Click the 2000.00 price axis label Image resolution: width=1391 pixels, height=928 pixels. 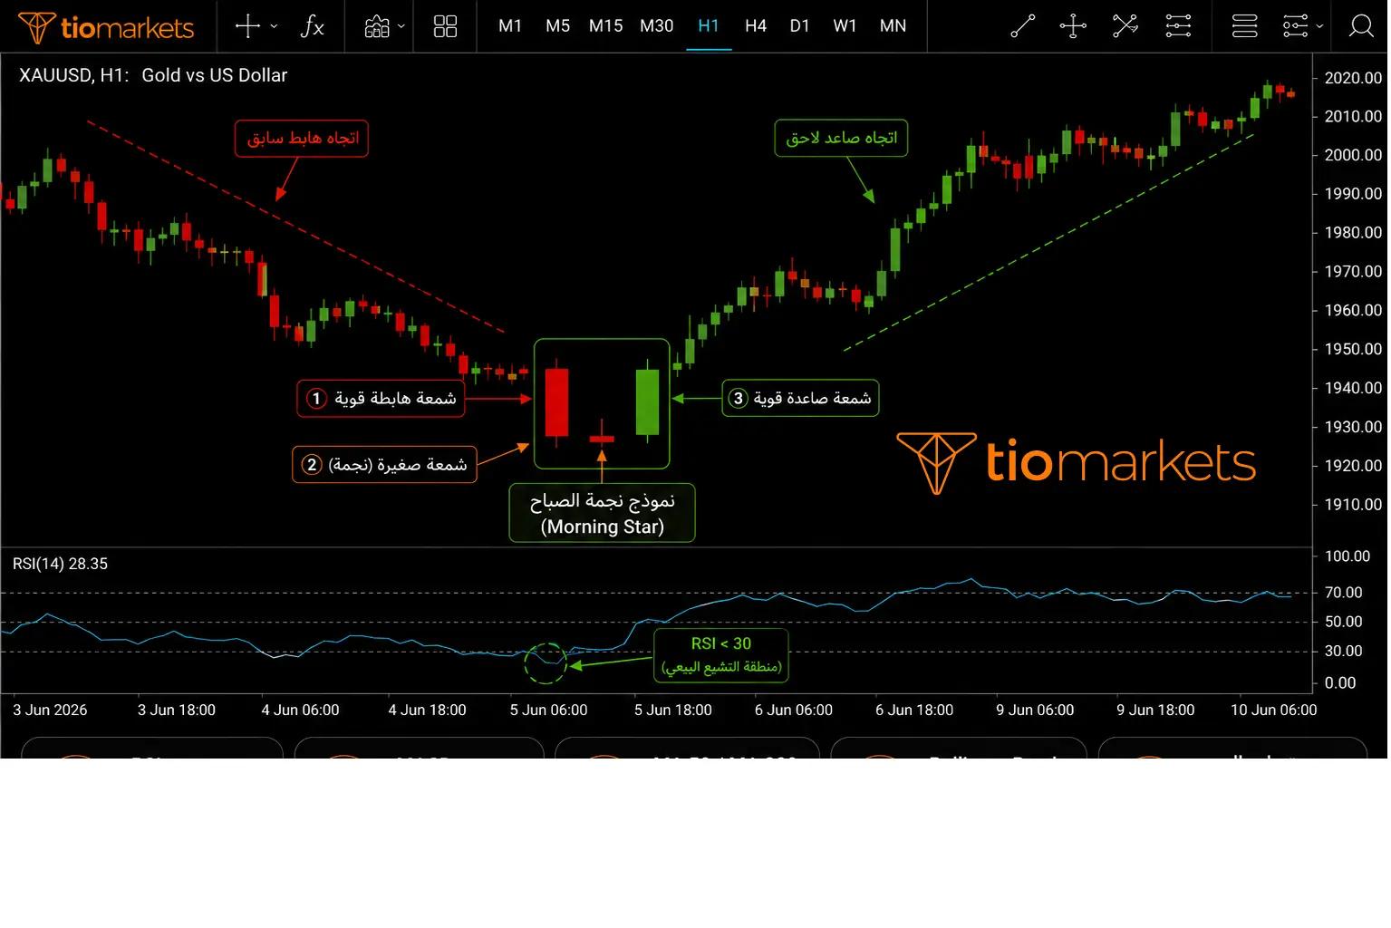pyautogui.click(x=1353, y=155)
